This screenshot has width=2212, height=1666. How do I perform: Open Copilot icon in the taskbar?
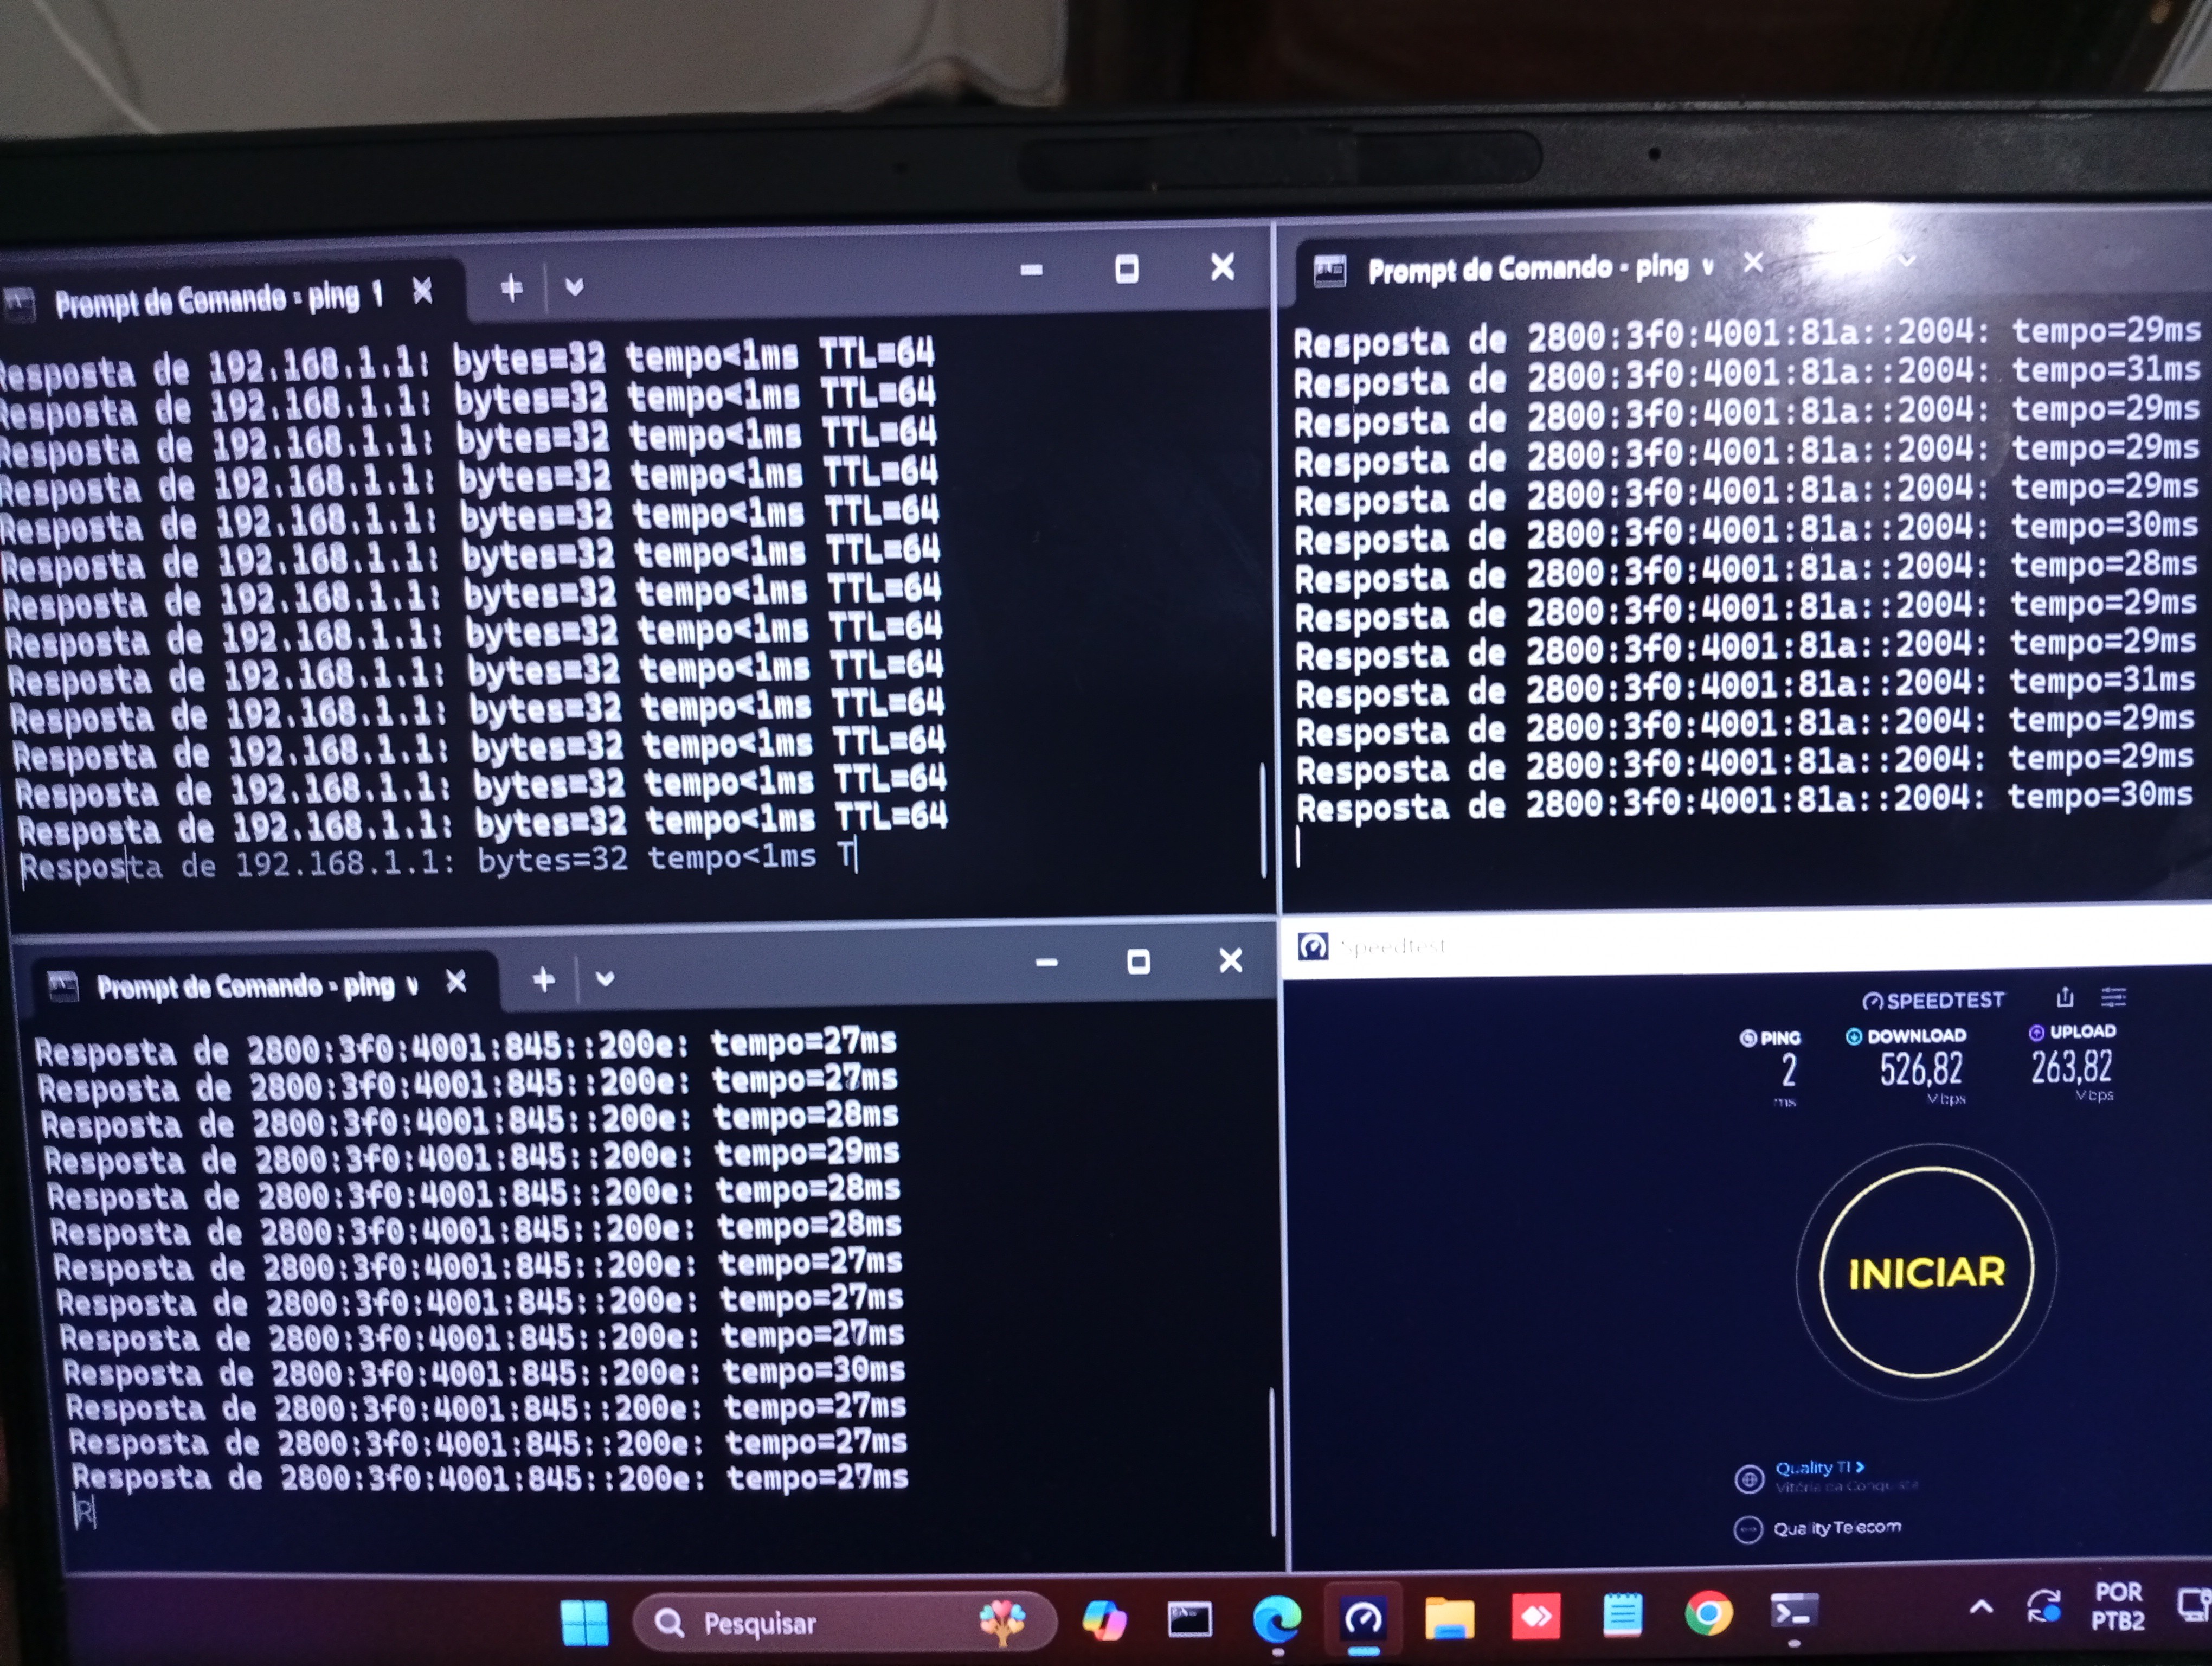(x=1104, y=1619)
